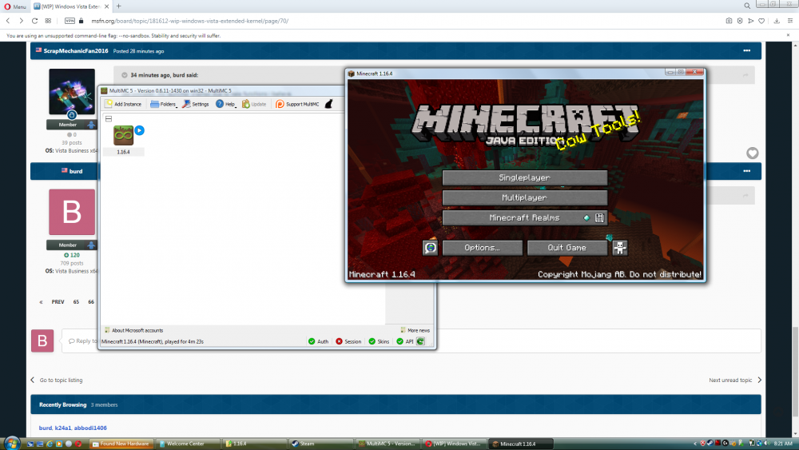Screen dimensions: 799x450
Task: Open the Folders dropdown in MultiMC toolbar
Action: (x=163, y=104)
